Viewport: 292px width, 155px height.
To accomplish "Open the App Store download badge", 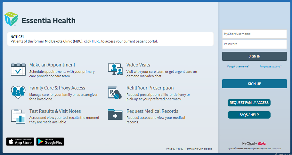I will [x=20, y=142].
